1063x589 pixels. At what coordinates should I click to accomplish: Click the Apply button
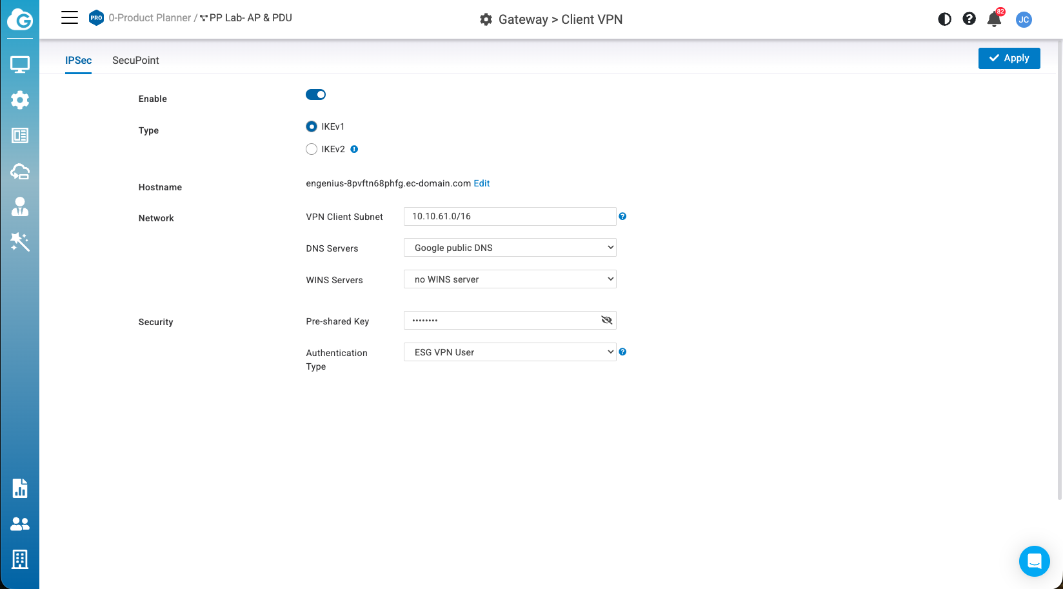(x=1009, y=58)
